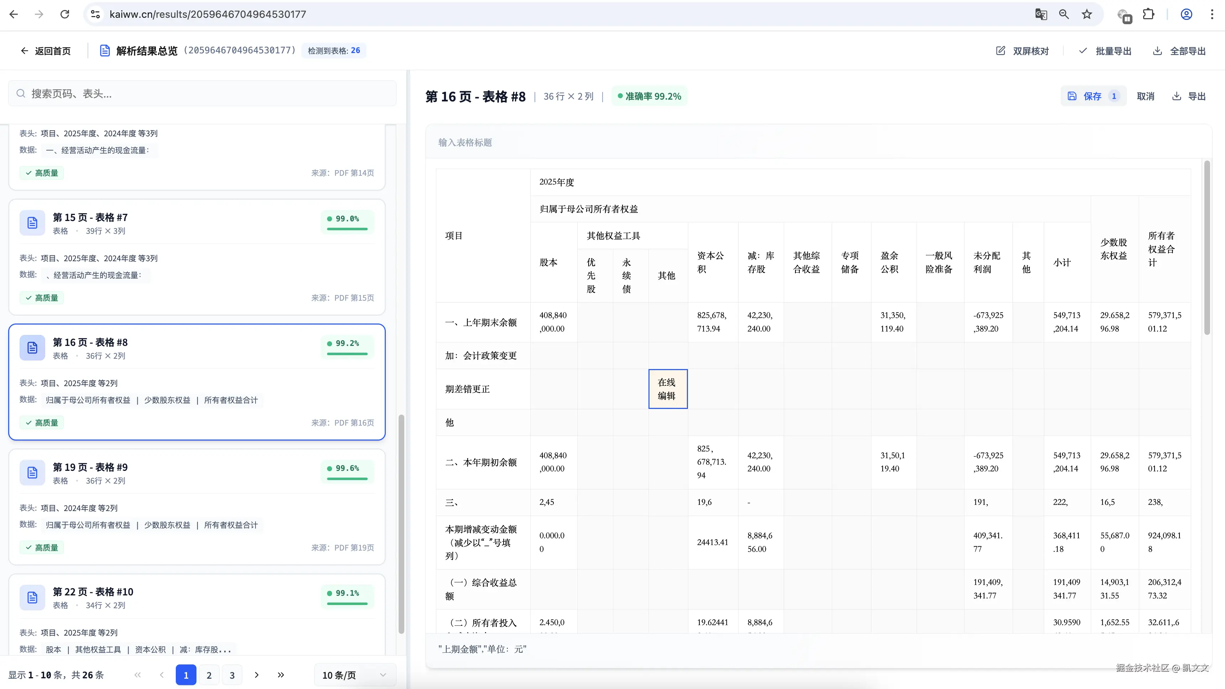Open the zoom magnifier icon in address bar

pos(1064,14)
